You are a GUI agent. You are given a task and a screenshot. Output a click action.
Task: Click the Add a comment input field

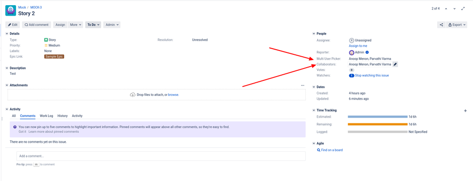tap(161, 156)
